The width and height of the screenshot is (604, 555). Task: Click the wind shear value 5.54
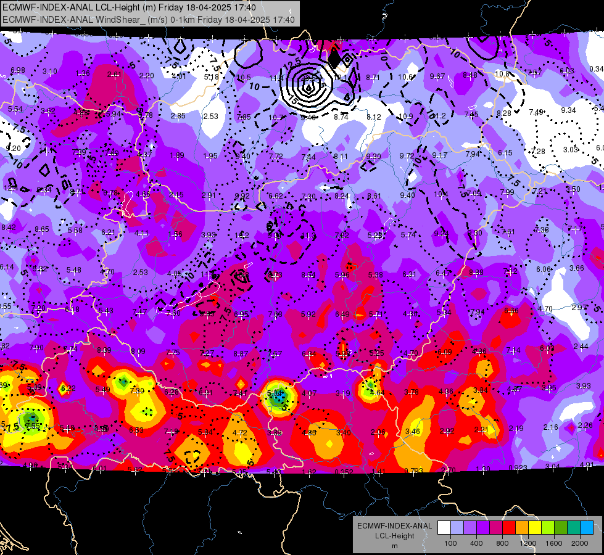coord(15,109)
